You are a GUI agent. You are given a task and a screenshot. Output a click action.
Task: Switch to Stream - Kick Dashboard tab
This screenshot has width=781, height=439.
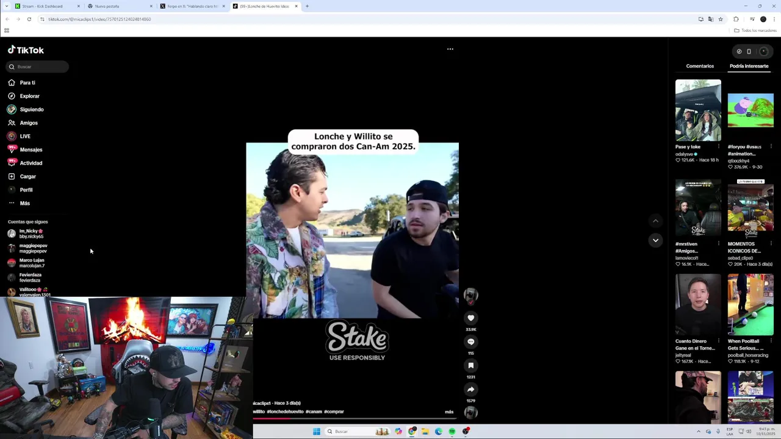(x=48, y=6)
